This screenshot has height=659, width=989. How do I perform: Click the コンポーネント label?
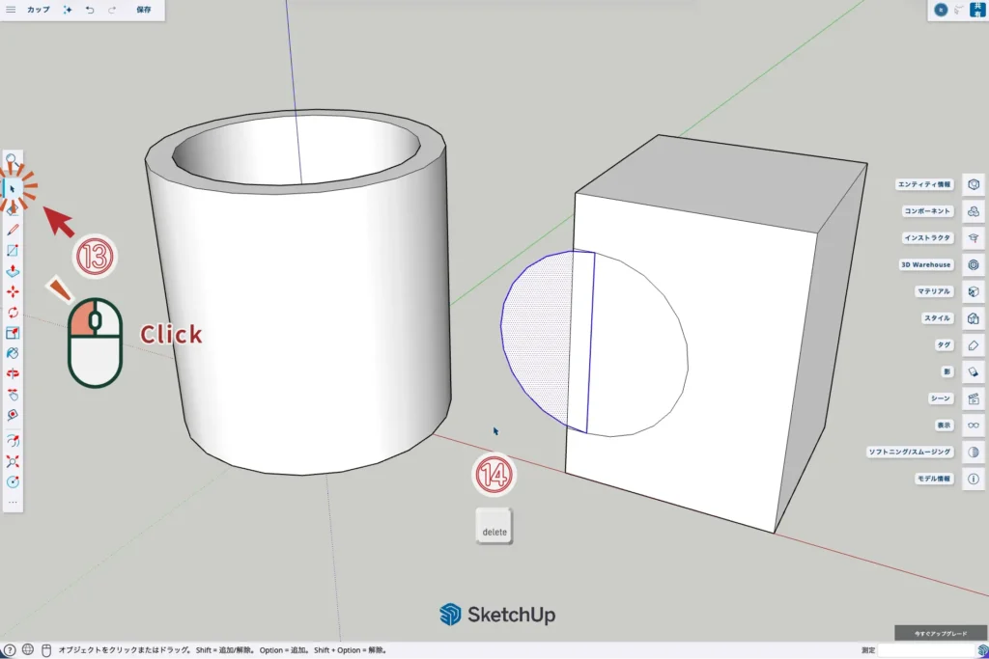tap(927, 211)
